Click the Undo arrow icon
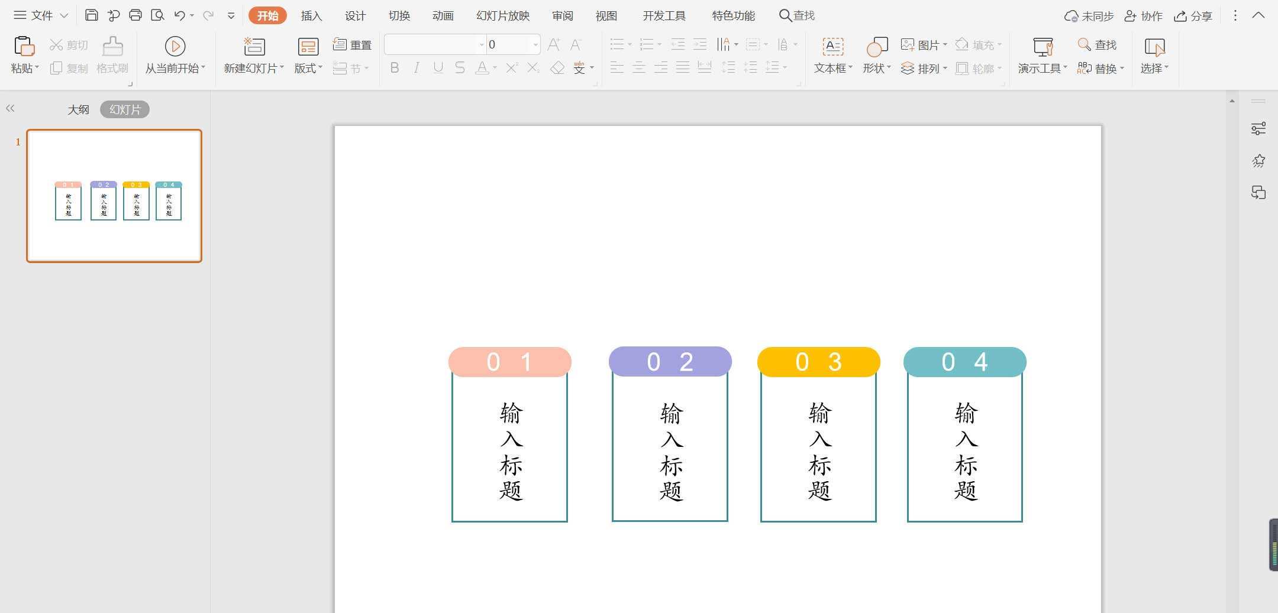 coord(180,15)
